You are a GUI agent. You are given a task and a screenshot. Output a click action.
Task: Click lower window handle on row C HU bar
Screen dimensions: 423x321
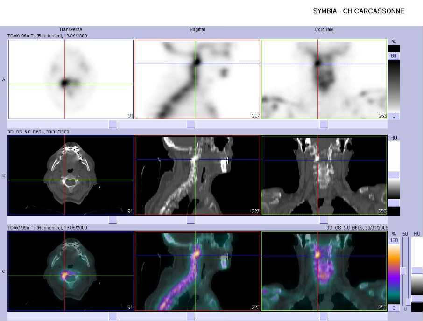coord(417,299)
